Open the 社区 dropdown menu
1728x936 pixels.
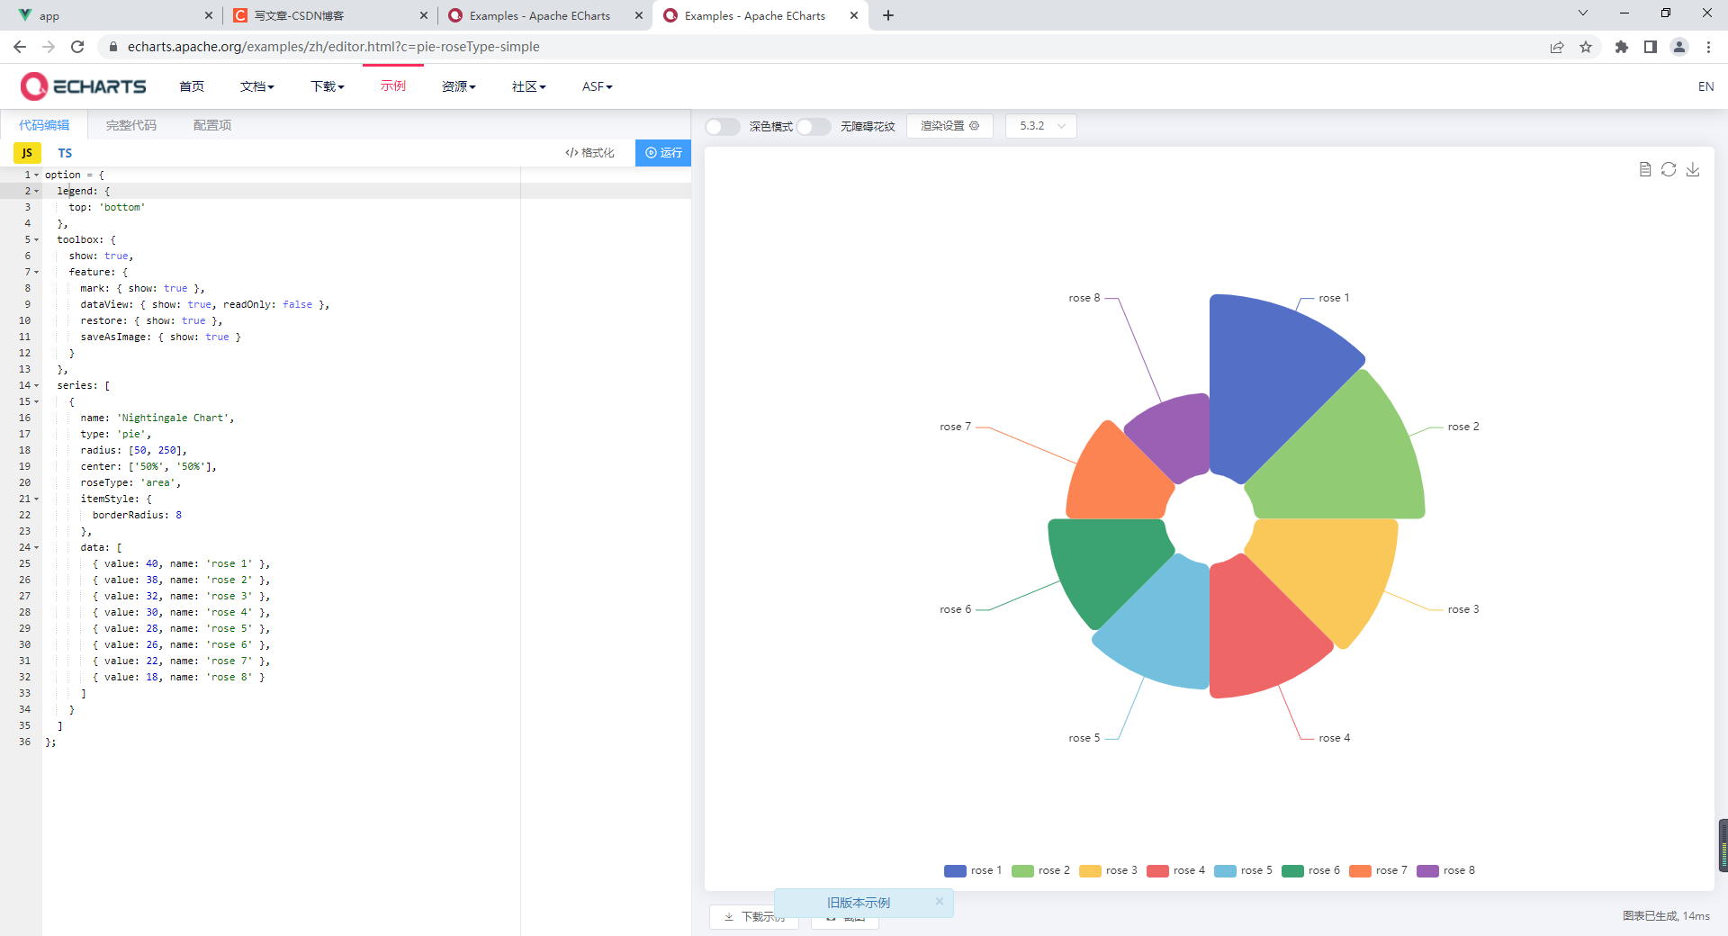click(x=529, y=86)
